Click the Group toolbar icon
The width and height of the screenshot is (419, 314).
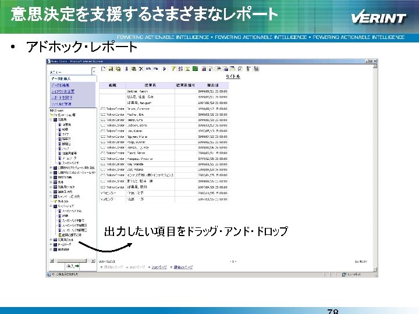pyautogui.click(x=211, y=69)
